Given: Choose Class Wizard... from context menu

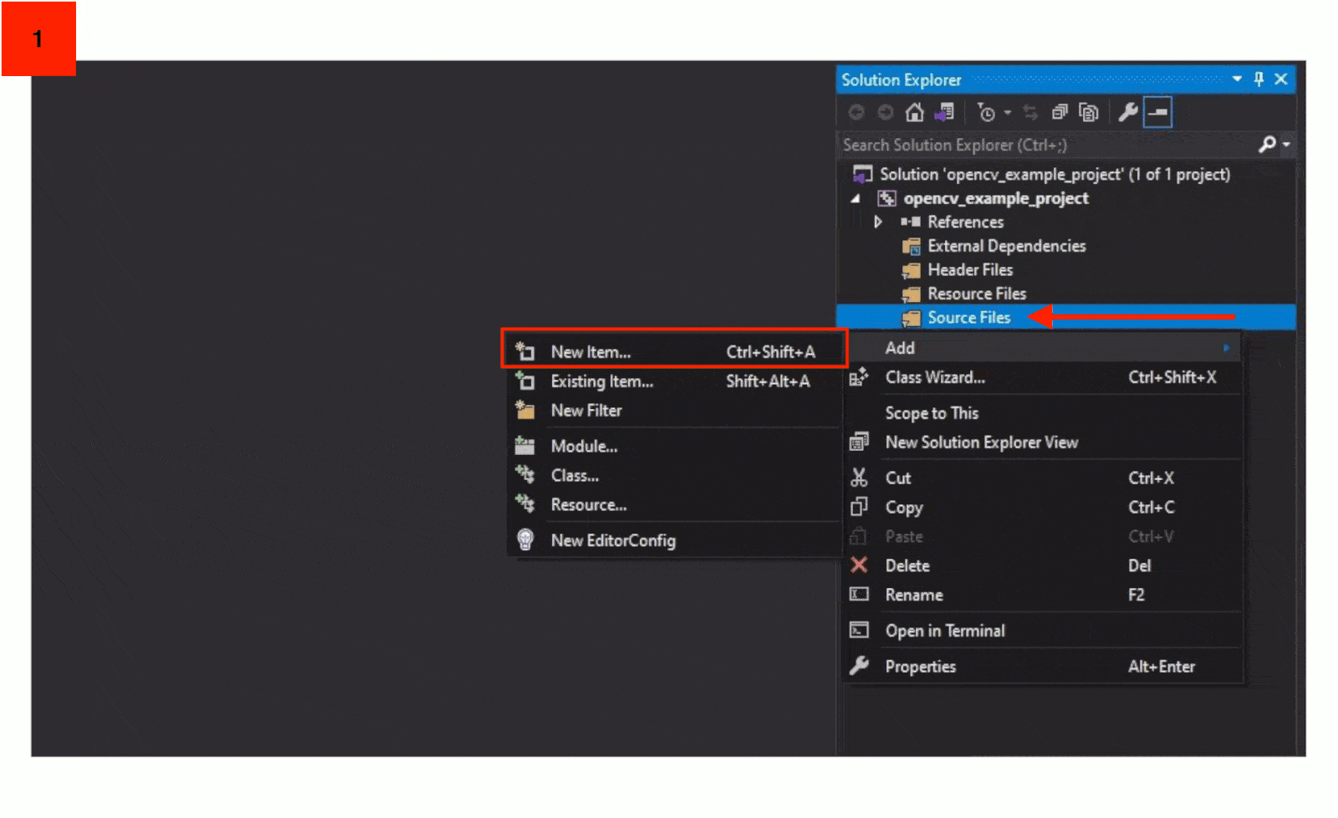Looking at the screenshot, I should tap(1042, 377).
